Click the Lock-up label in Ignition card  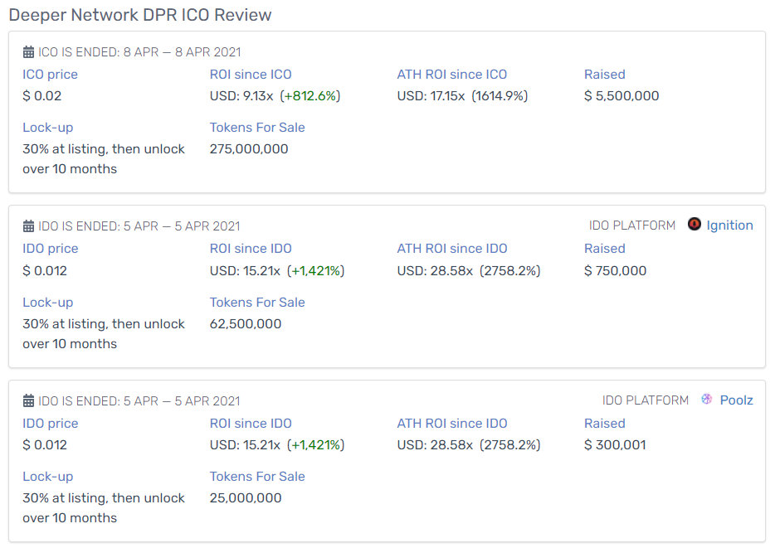(48, 302)
